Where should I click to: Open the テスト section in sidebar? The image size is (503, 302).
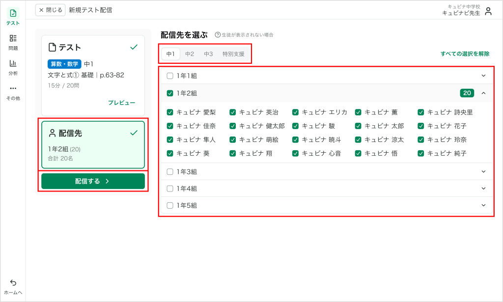[x=13, y=17]
